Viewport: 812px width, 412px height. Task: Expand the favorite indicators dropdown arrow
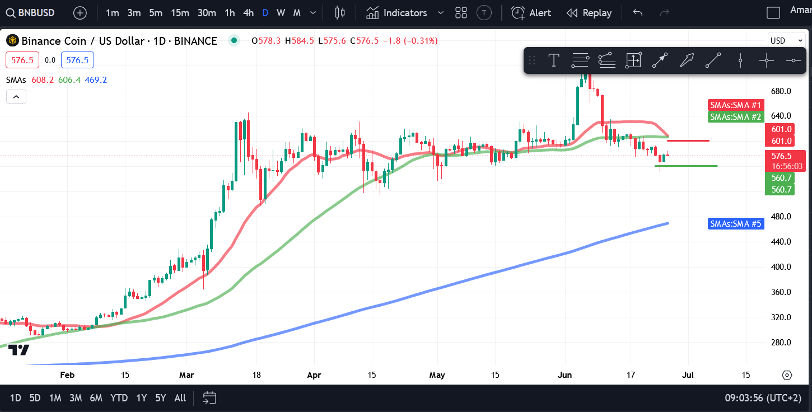point(441,12)
